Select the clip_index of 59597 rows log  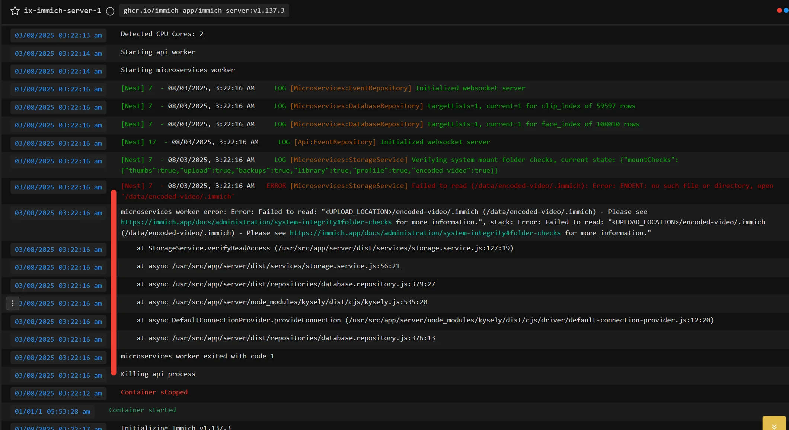(x=378, y=106)
